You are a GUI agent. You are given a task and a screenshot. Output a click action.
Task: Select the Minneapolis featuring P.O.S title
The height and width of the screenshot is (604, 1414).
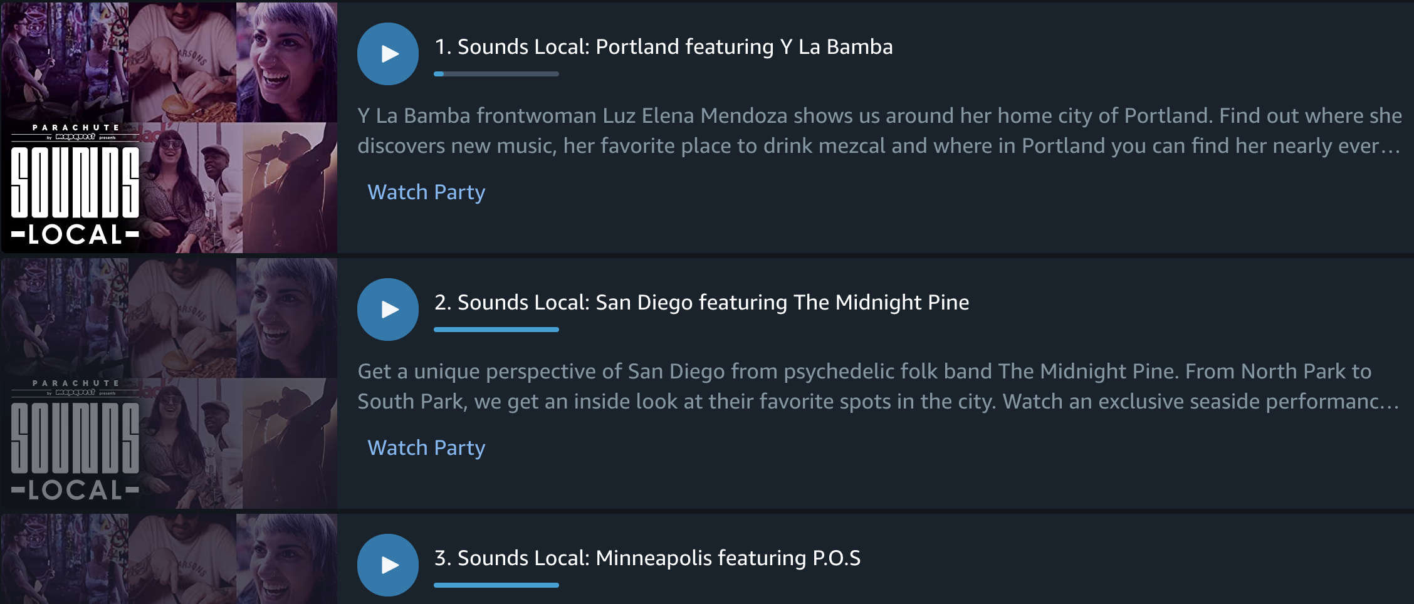(x=647, y=558)
